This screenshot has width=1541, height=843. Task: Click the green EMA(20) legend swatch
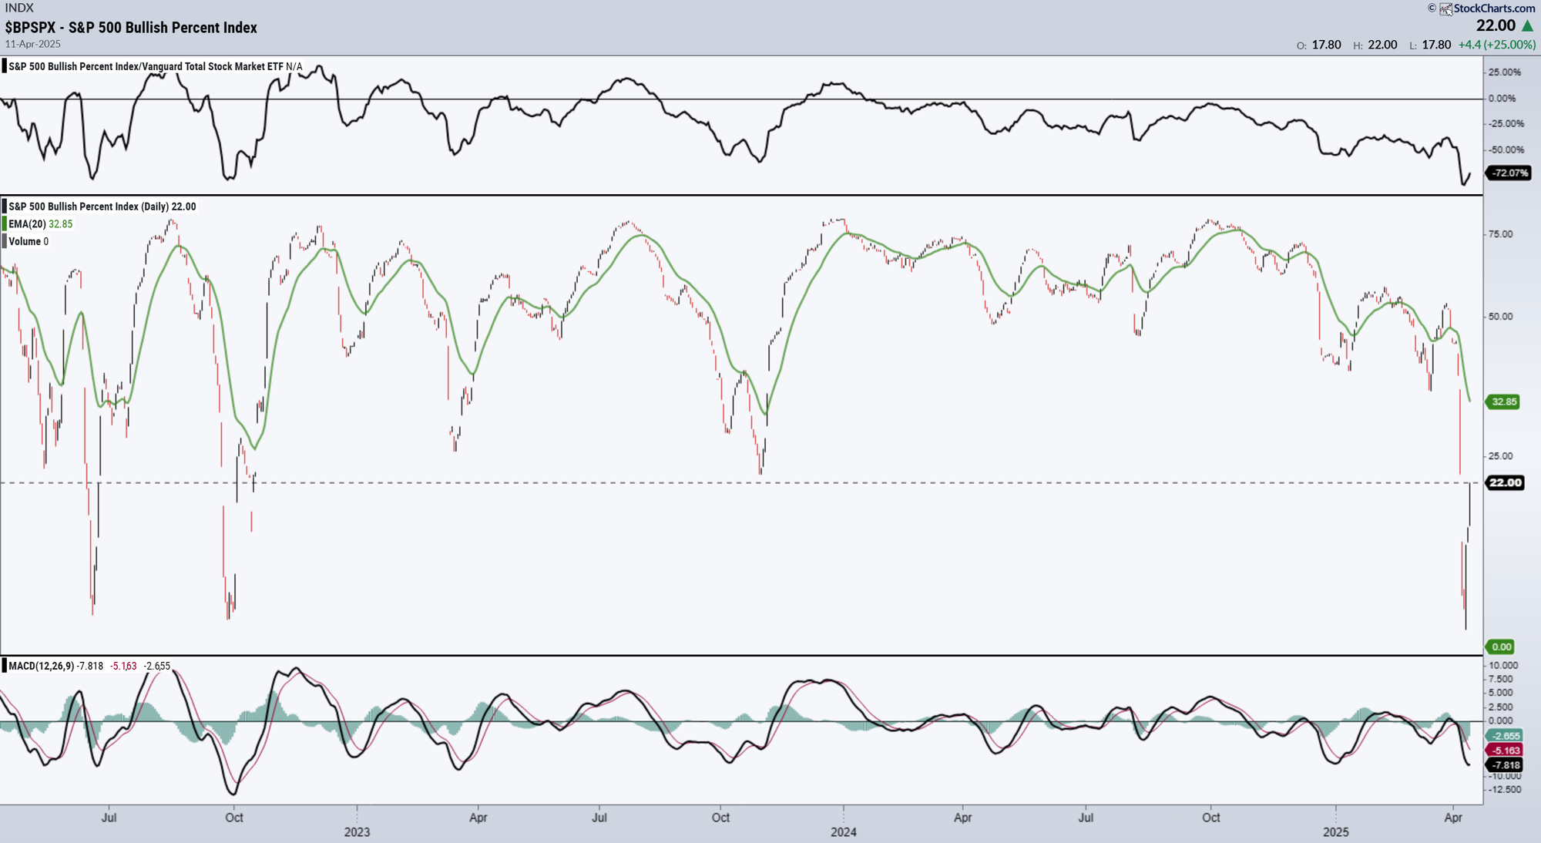(5, 224)
